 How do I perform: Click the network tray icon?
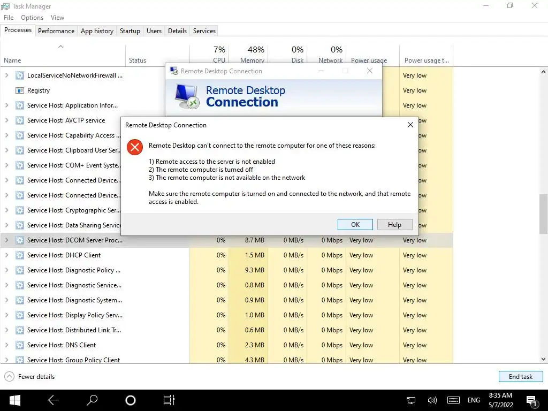411,400
